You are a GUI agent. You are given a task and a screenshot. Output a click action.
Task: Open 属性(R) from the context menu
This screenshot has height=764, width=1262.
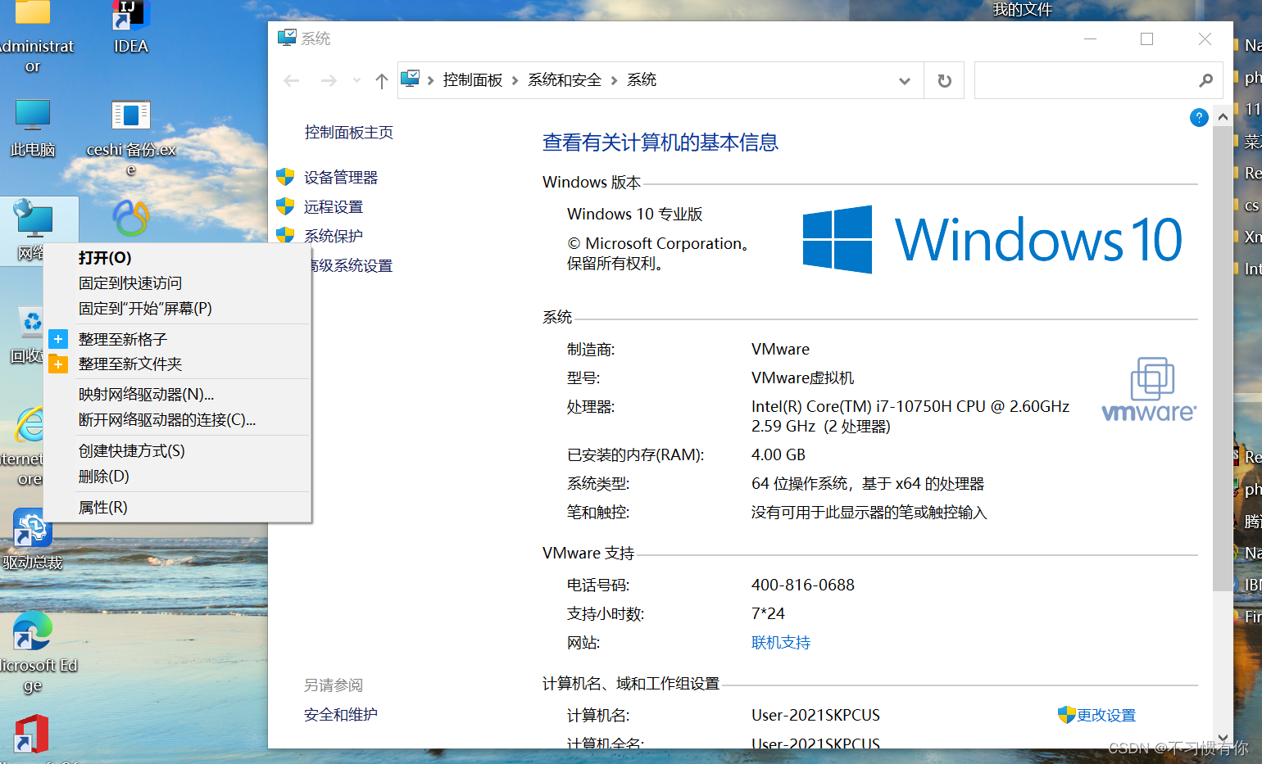pos(177,508)
